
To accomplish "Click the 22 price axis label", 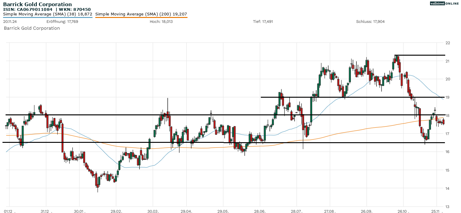I will 447,43.
